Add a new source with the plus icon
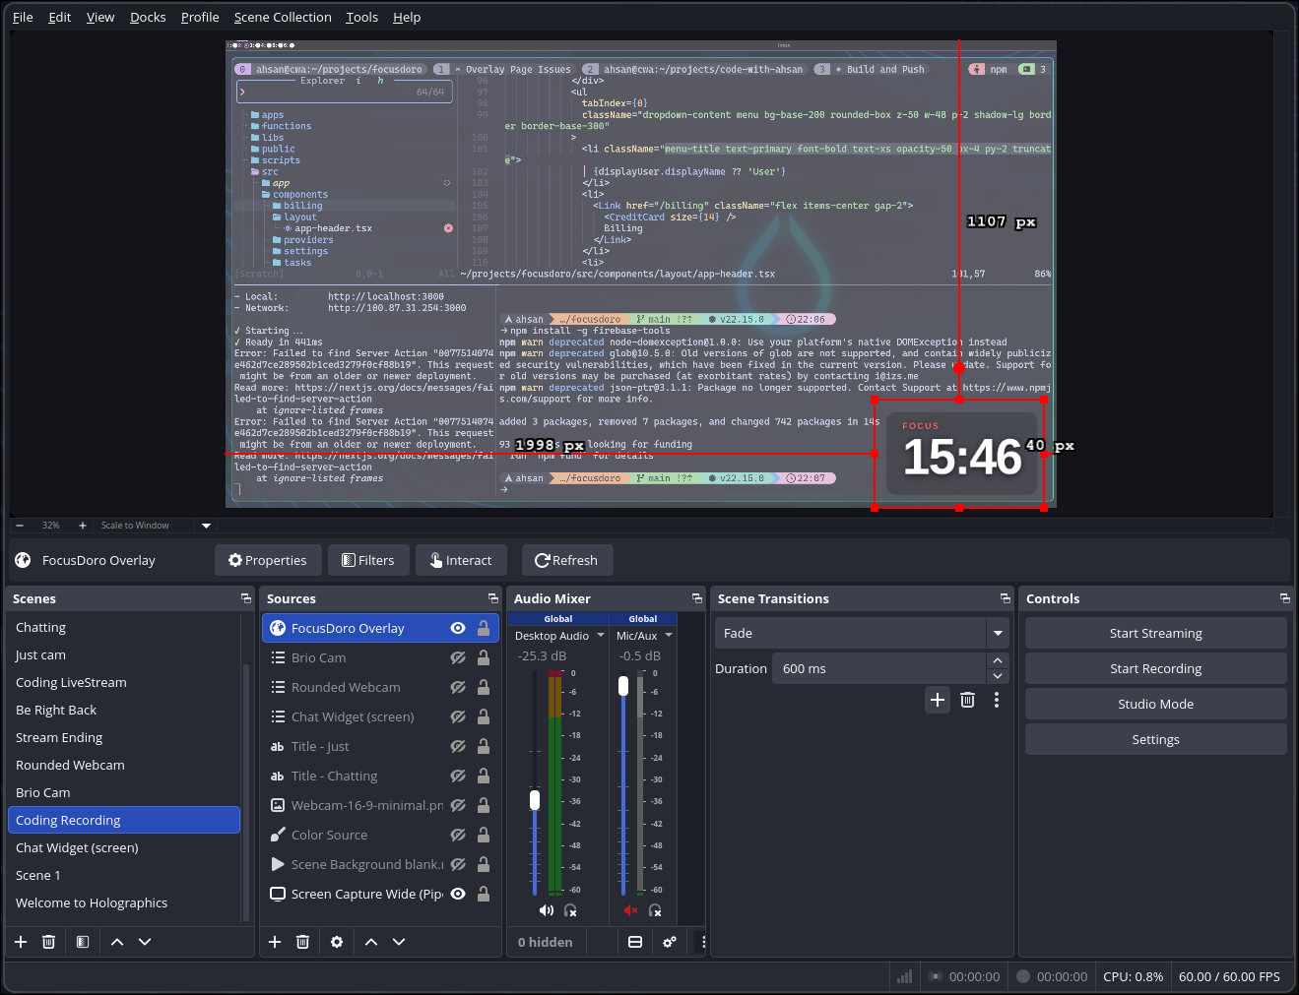Viewport: 1299px width, 995px height. click(x=274, y=942)
